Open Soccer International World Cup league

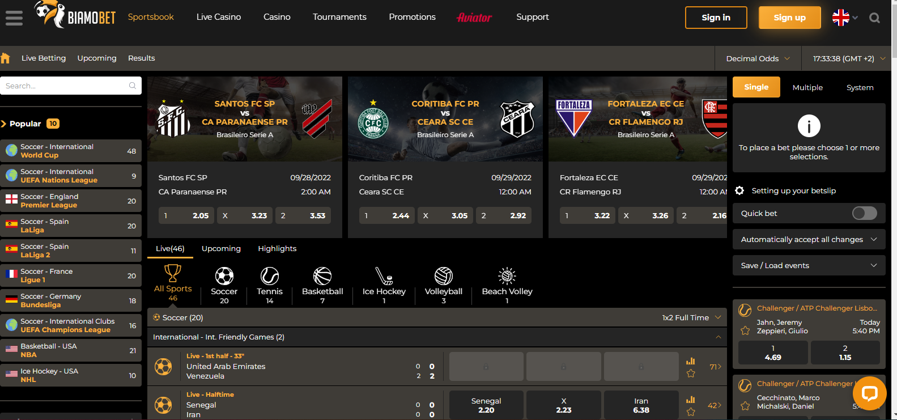pyautogui.click(x=71, y=151)
